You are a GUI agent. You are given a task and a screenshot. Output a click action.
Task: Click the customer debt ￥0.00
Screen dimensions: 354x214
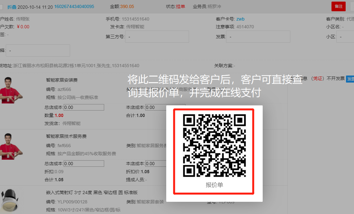point(23,27)
